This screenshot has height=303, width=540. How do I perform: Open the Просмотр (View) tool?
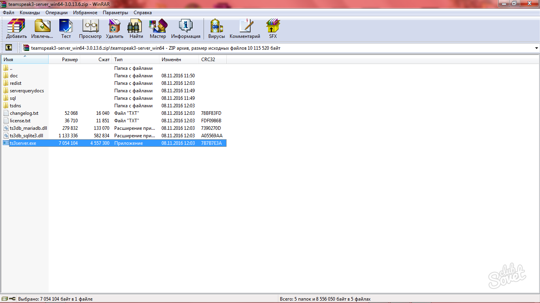click(90, 29)
